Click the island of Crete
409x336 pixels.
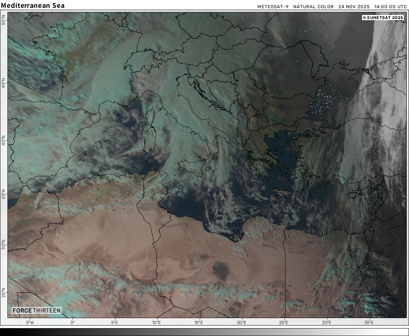[x=284, y=192]
